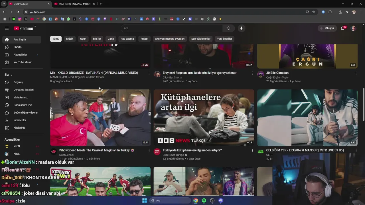
Task: Open options menu for IShowSpeed magician video
Action: pos(149,150)
